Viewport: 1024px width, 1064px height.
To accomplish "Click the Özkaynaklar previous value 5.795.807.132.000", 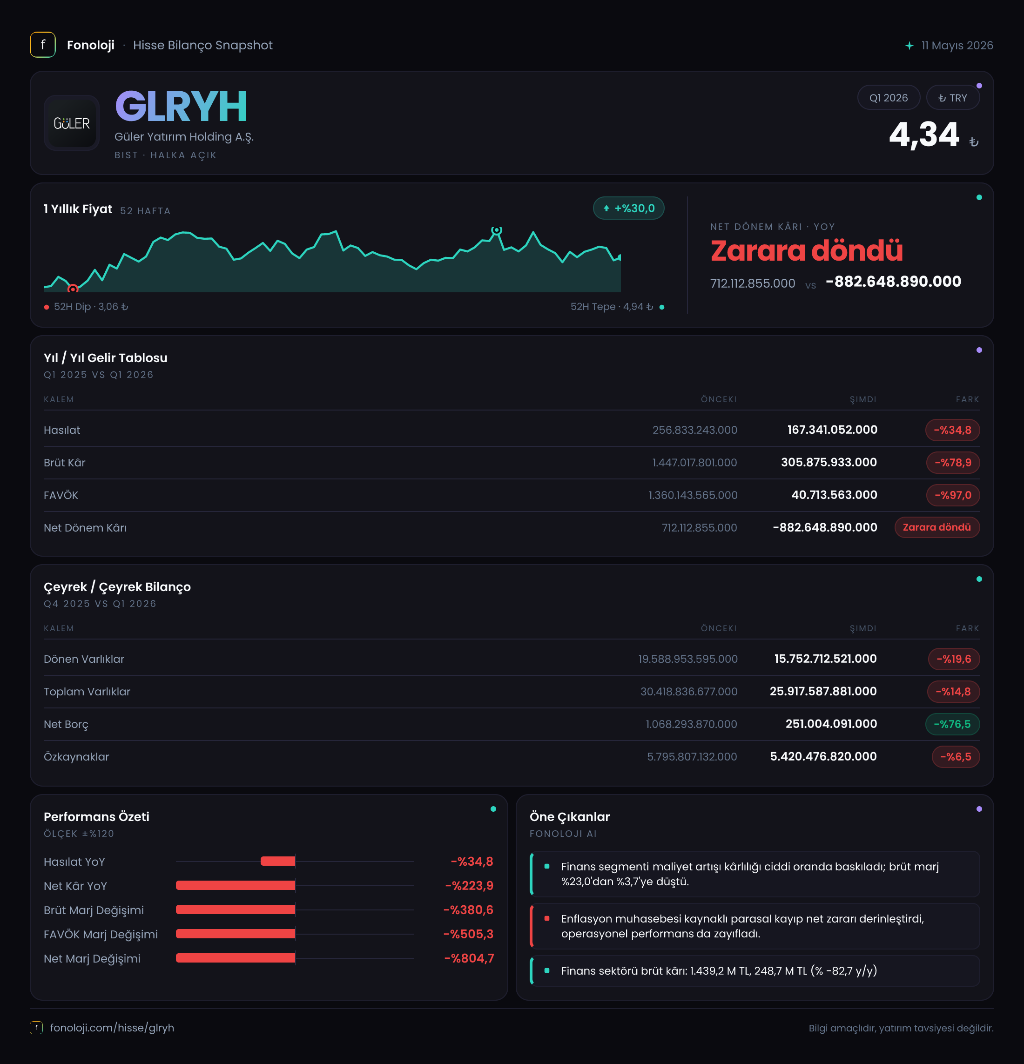I will click(x=692, y=757).
